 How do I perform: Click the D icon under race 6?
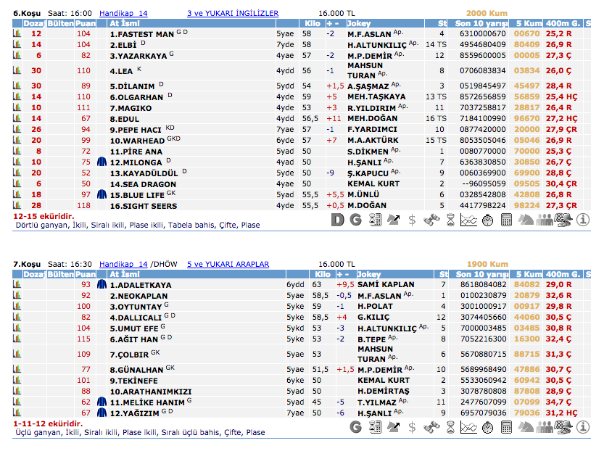coord(336,219)
